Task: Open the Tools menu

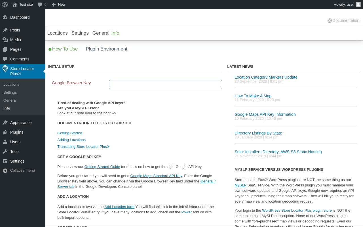Action: coord(15,152)
